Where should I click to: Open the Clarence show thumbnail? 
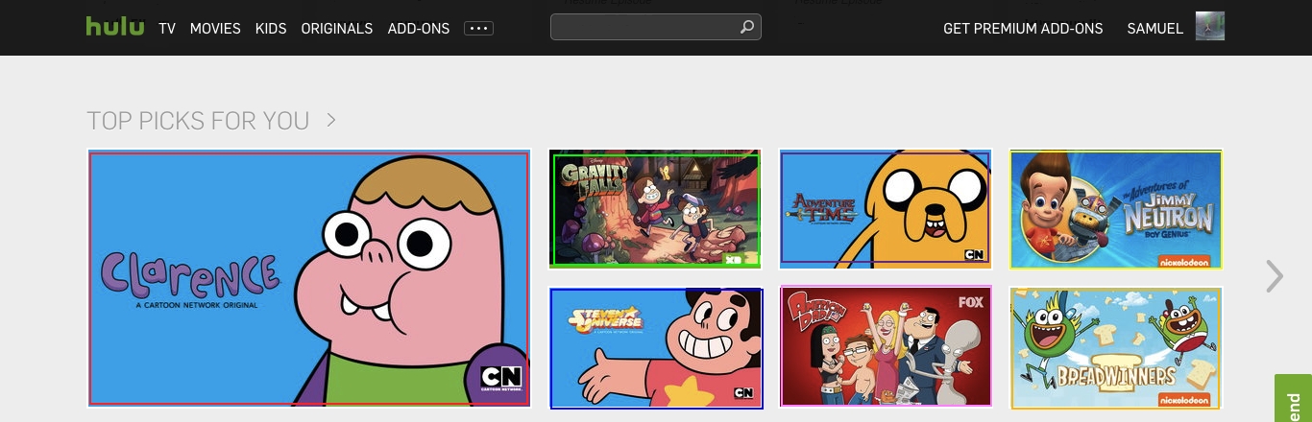tap(309, 278)
